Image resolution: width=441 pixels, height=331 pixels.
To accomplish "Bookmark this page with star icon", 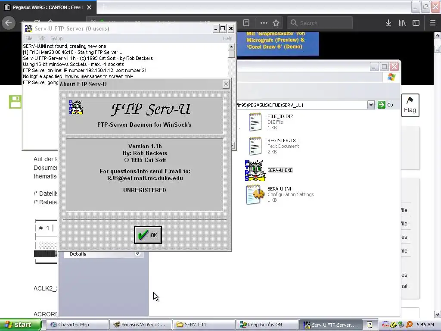I will point(276,23).
